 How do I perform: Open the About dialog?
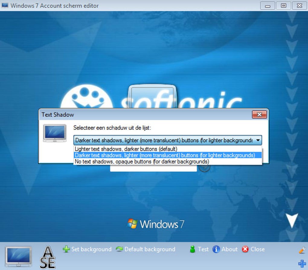coord(225,249)
